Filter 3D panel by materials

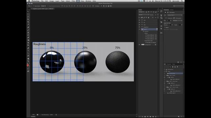click(175, 67)
